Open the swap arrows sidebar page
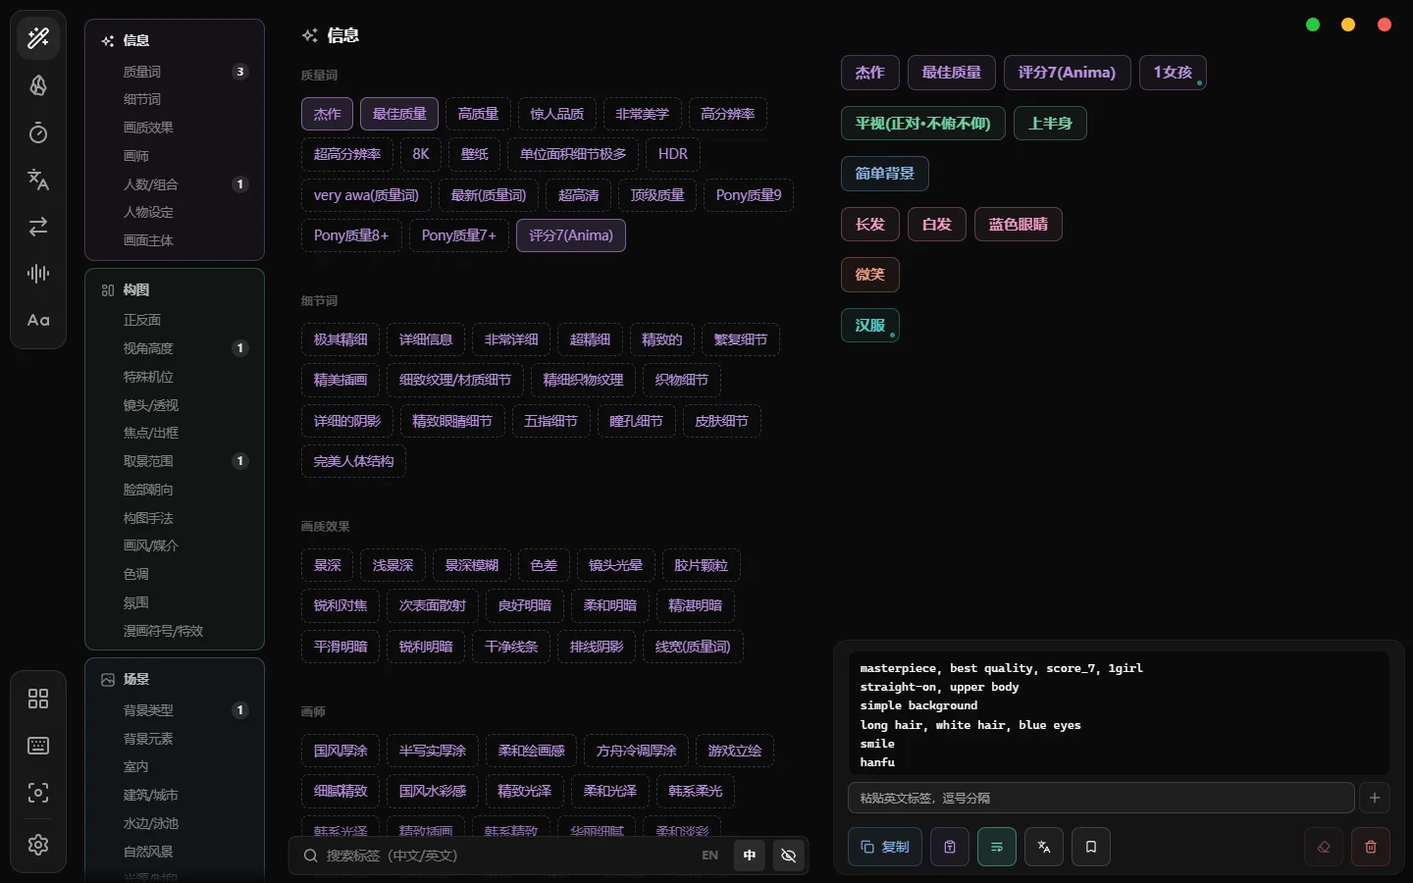The image size is (1413, 883). click(x=38, y=227)
